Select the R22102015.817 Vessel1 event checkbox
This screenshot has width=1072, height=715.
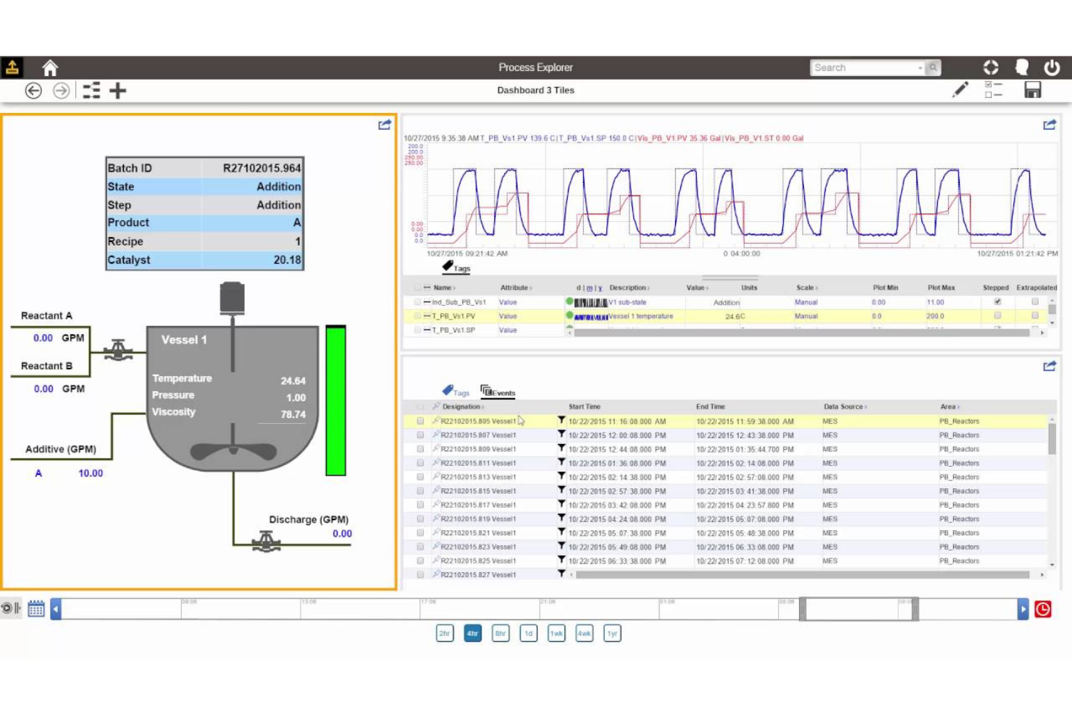[420, 505]
